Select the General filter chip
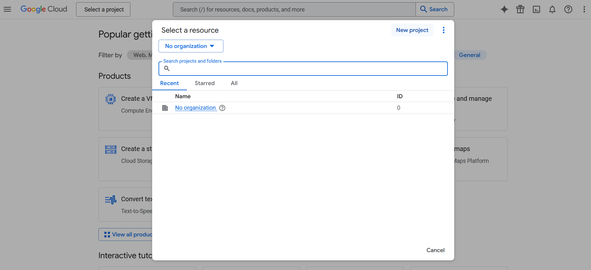Viewport: 591px width, 270px height. pos(470,55)
